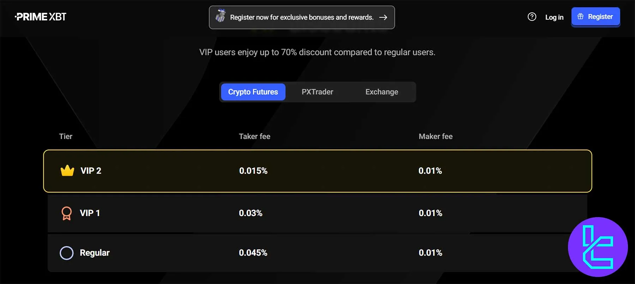Open the Exchange fees tab
Image resolution: width=635 pixels, height=284 pixels.
(x=381, y=92)
